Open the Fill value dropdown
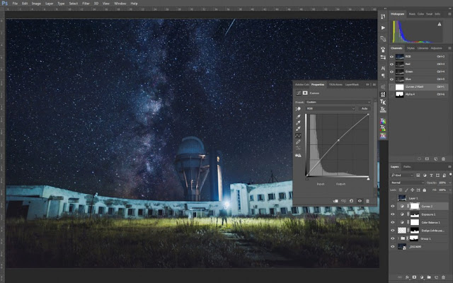This screenshot has width=453, height=283. 449,190
